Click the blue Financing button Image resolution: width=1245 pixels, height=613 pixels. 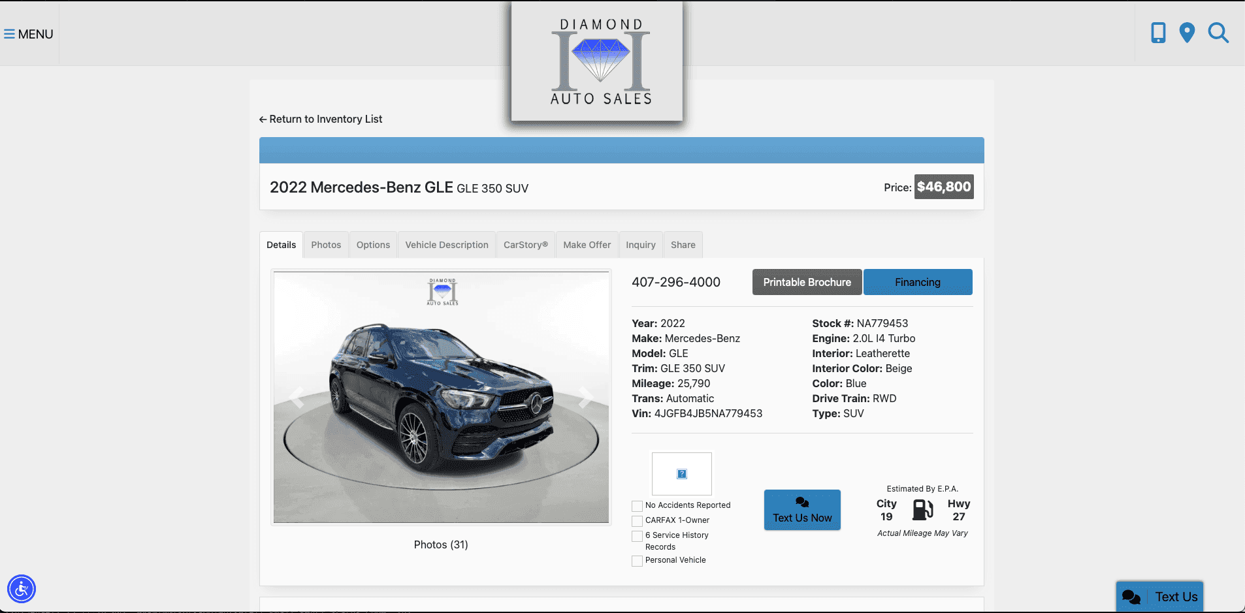click(917, 282)
